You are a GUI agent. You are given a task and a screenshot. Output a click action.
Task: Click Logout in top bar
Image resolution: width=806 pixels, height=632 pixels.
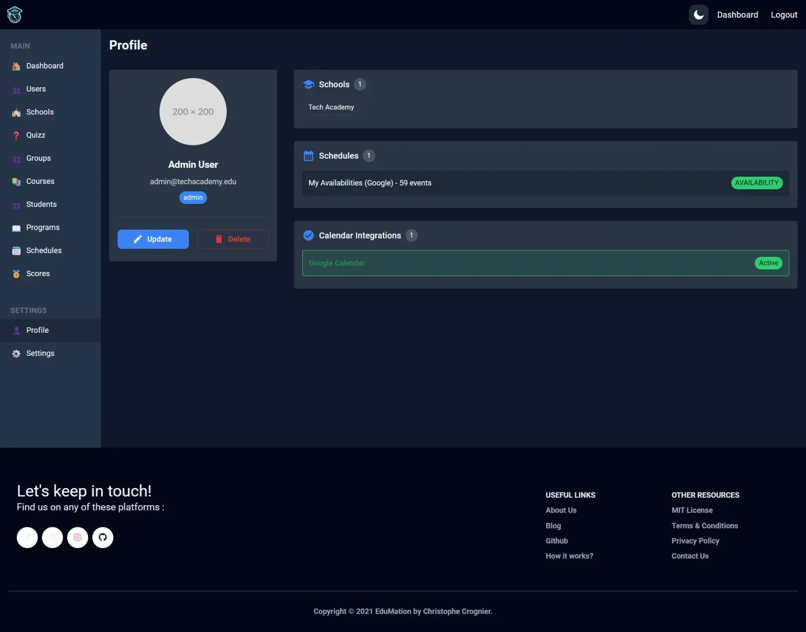[x=784, y=15]
